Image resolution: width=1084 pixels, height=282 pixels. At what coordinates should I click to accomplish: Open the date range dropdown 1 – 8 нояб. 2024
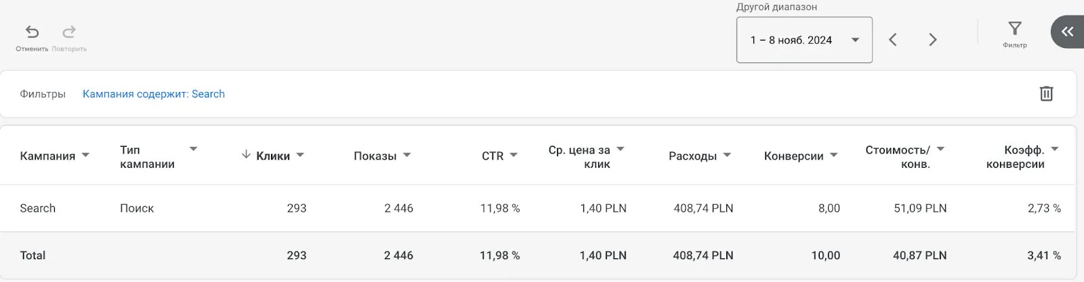coord(804,40)
